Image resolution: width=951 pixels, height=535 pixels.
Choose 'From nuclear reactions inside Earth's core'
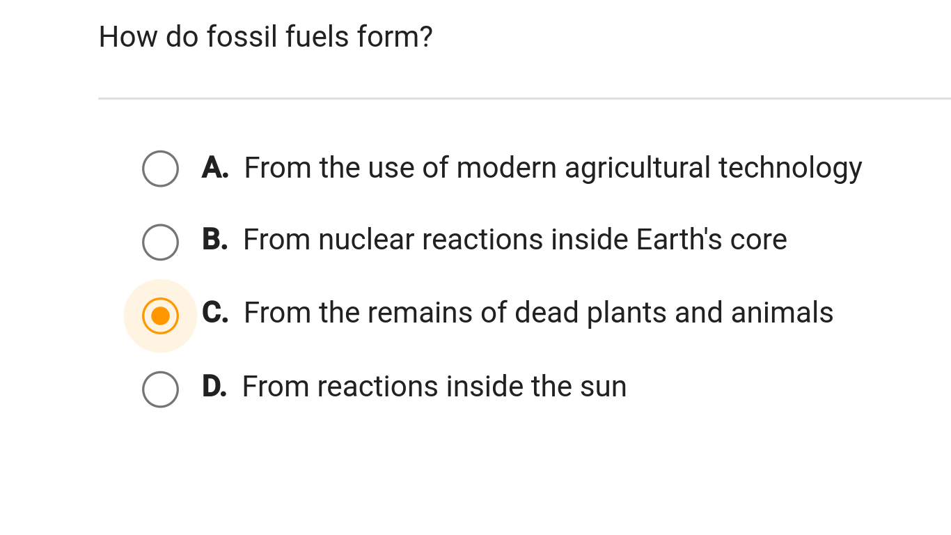(515, 240)
